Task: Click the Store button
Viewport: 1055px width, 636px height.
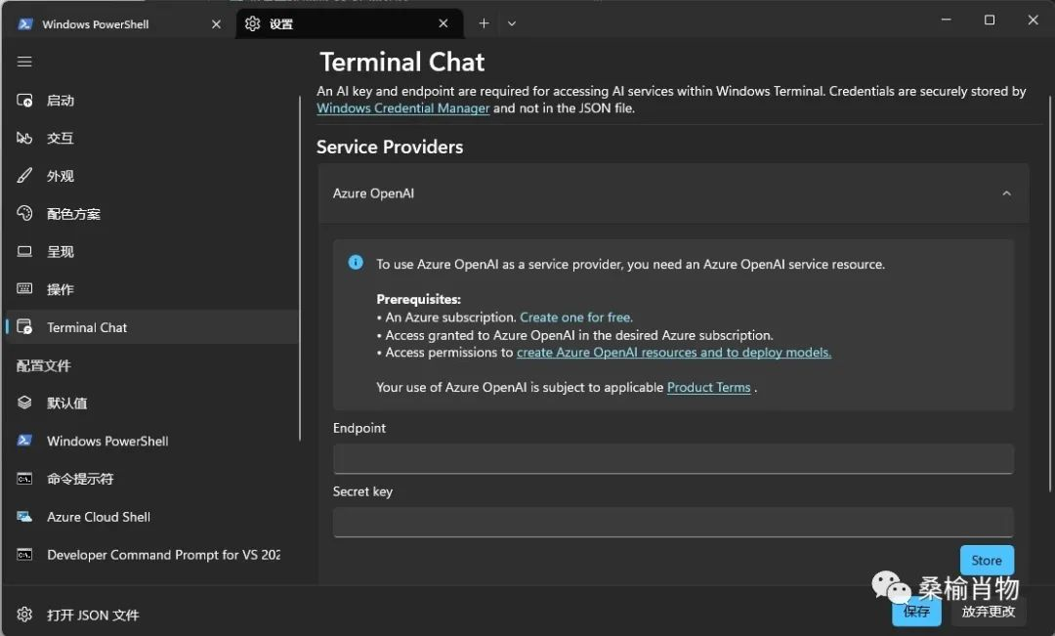Action: pyautogui.click(x=986, y=561)
